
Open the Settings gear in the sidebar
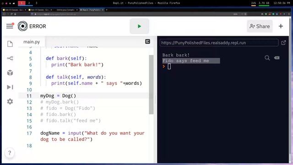coord(10,101)
